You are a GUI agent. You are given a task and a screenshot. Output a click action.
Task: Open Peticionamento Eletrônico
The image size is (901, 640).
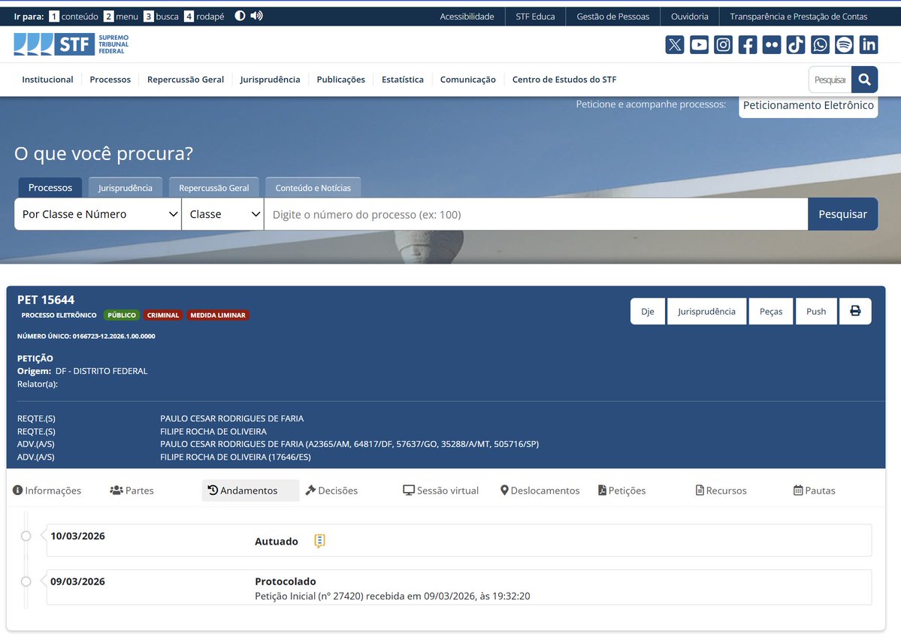click(808, 106)
